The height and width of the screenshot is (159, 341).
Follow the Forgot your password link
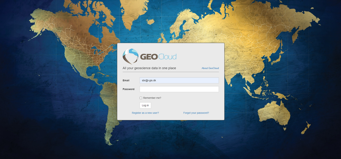coord(196,113)
